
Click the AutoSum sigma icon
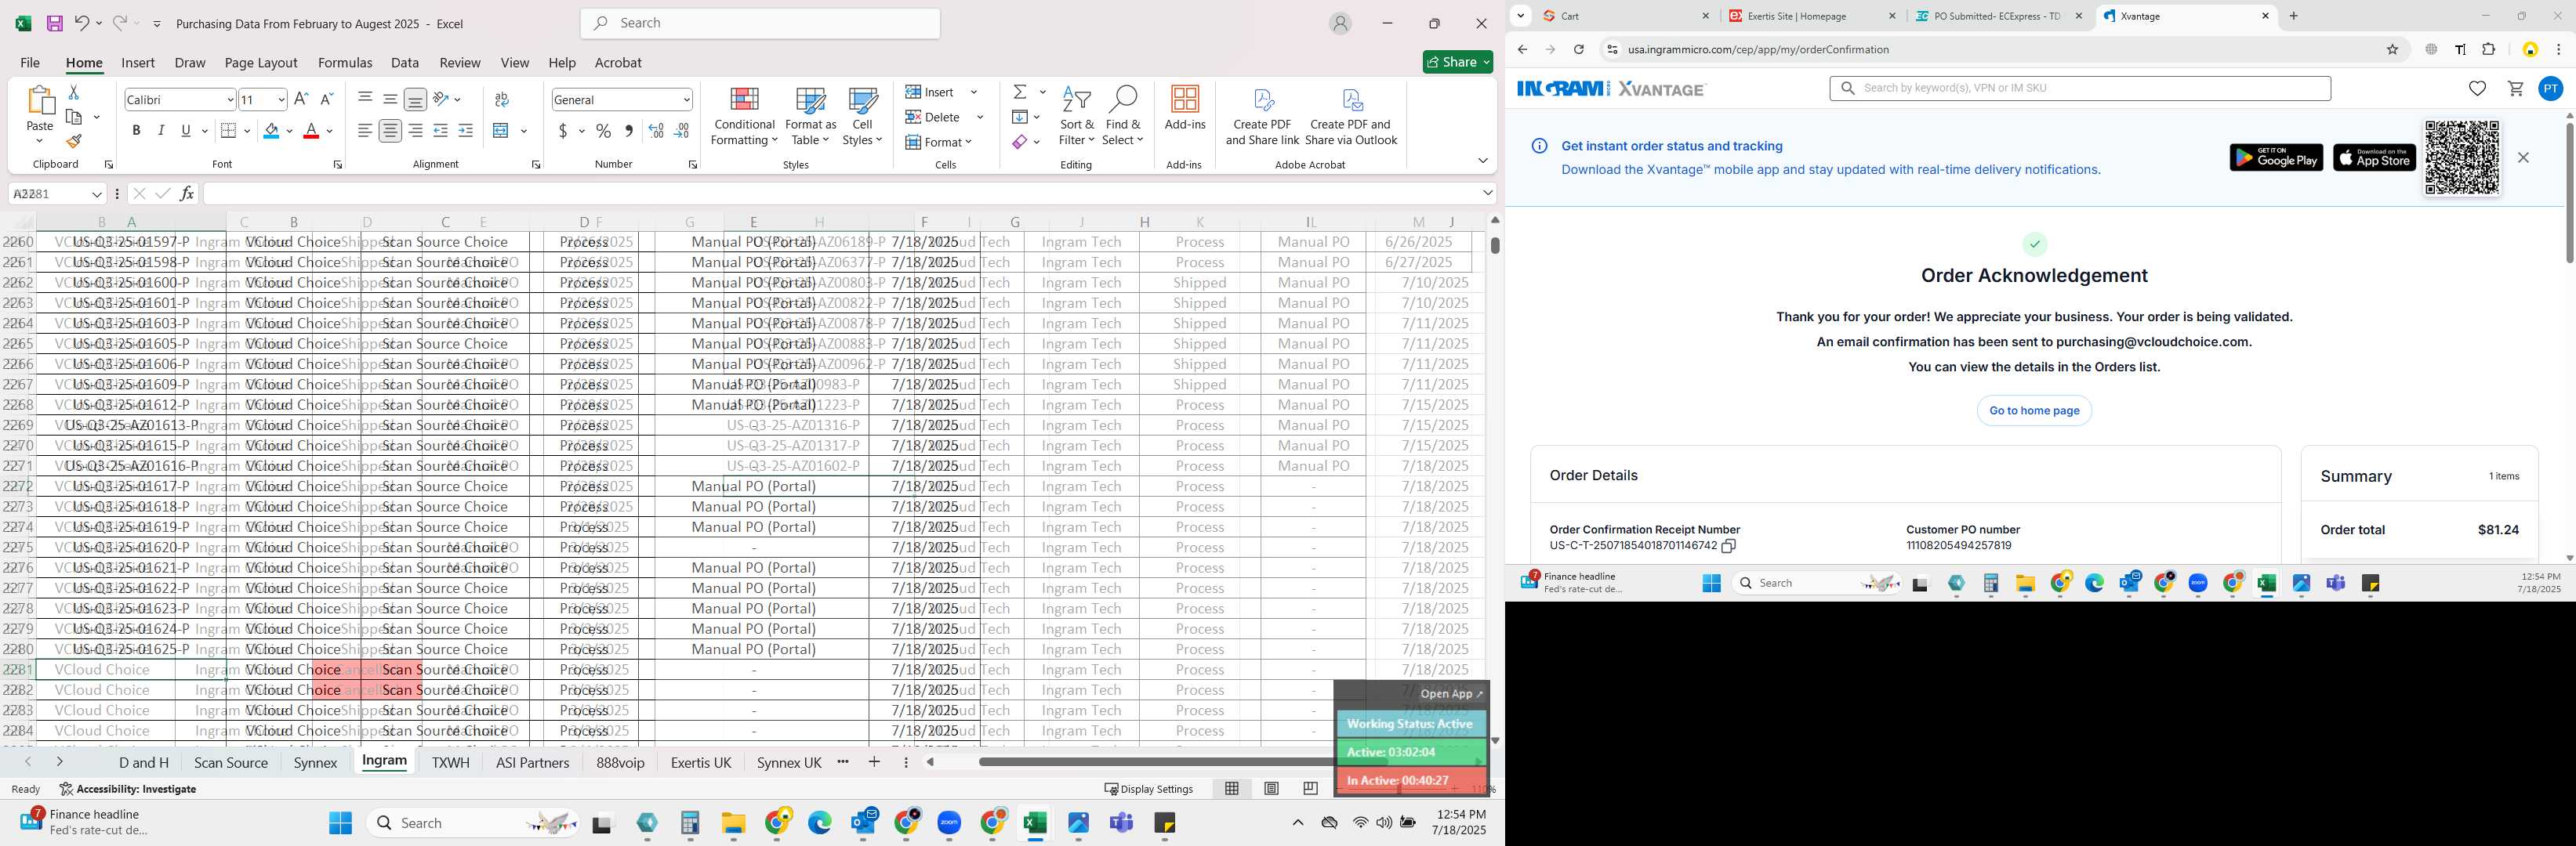(x=1020, y=92)
